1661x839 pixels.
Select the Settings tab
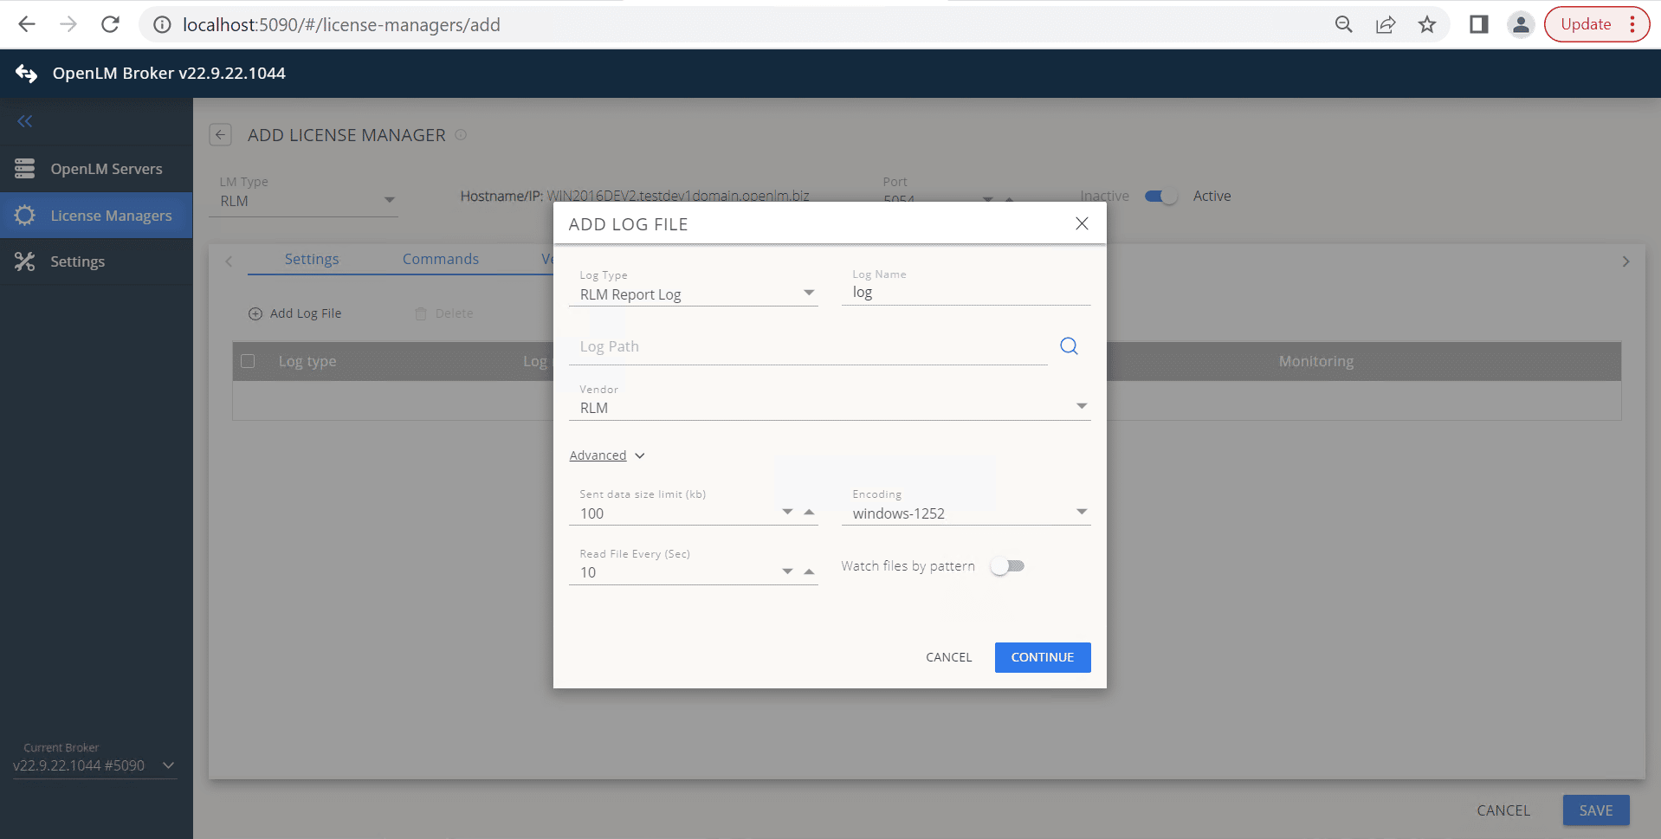312,259
